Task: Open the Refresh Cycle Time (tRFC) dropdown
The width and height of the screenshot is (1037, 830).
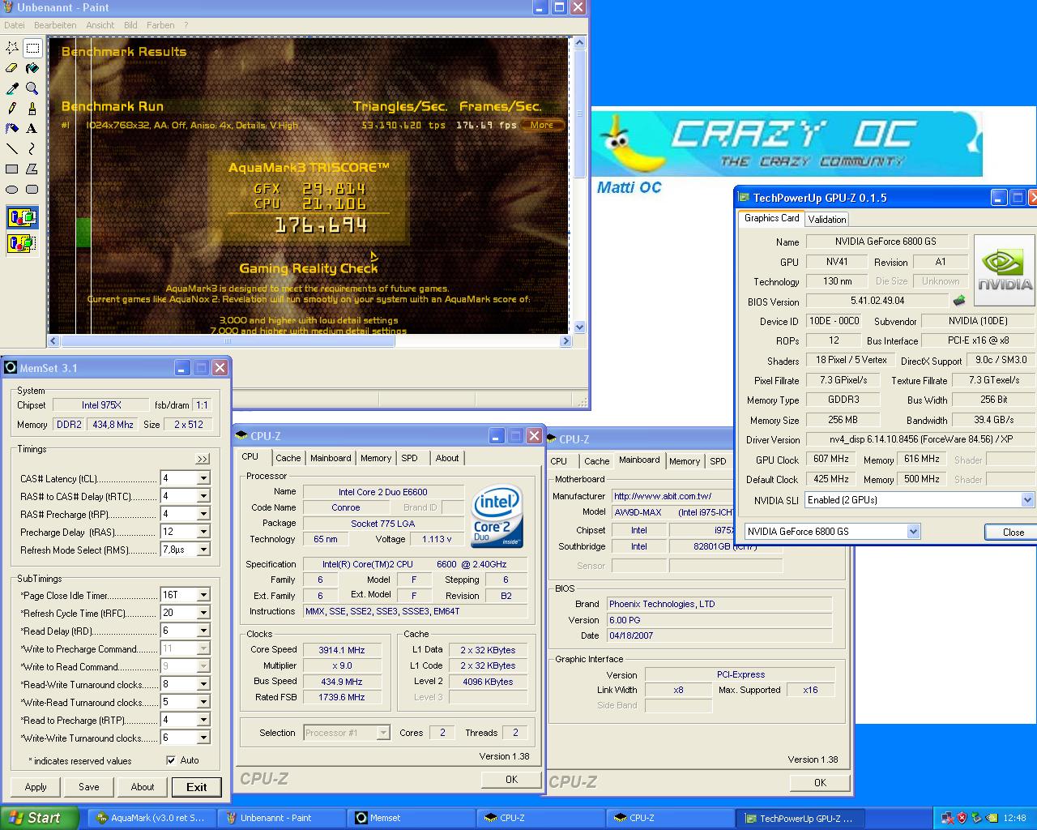Action: 203,613
